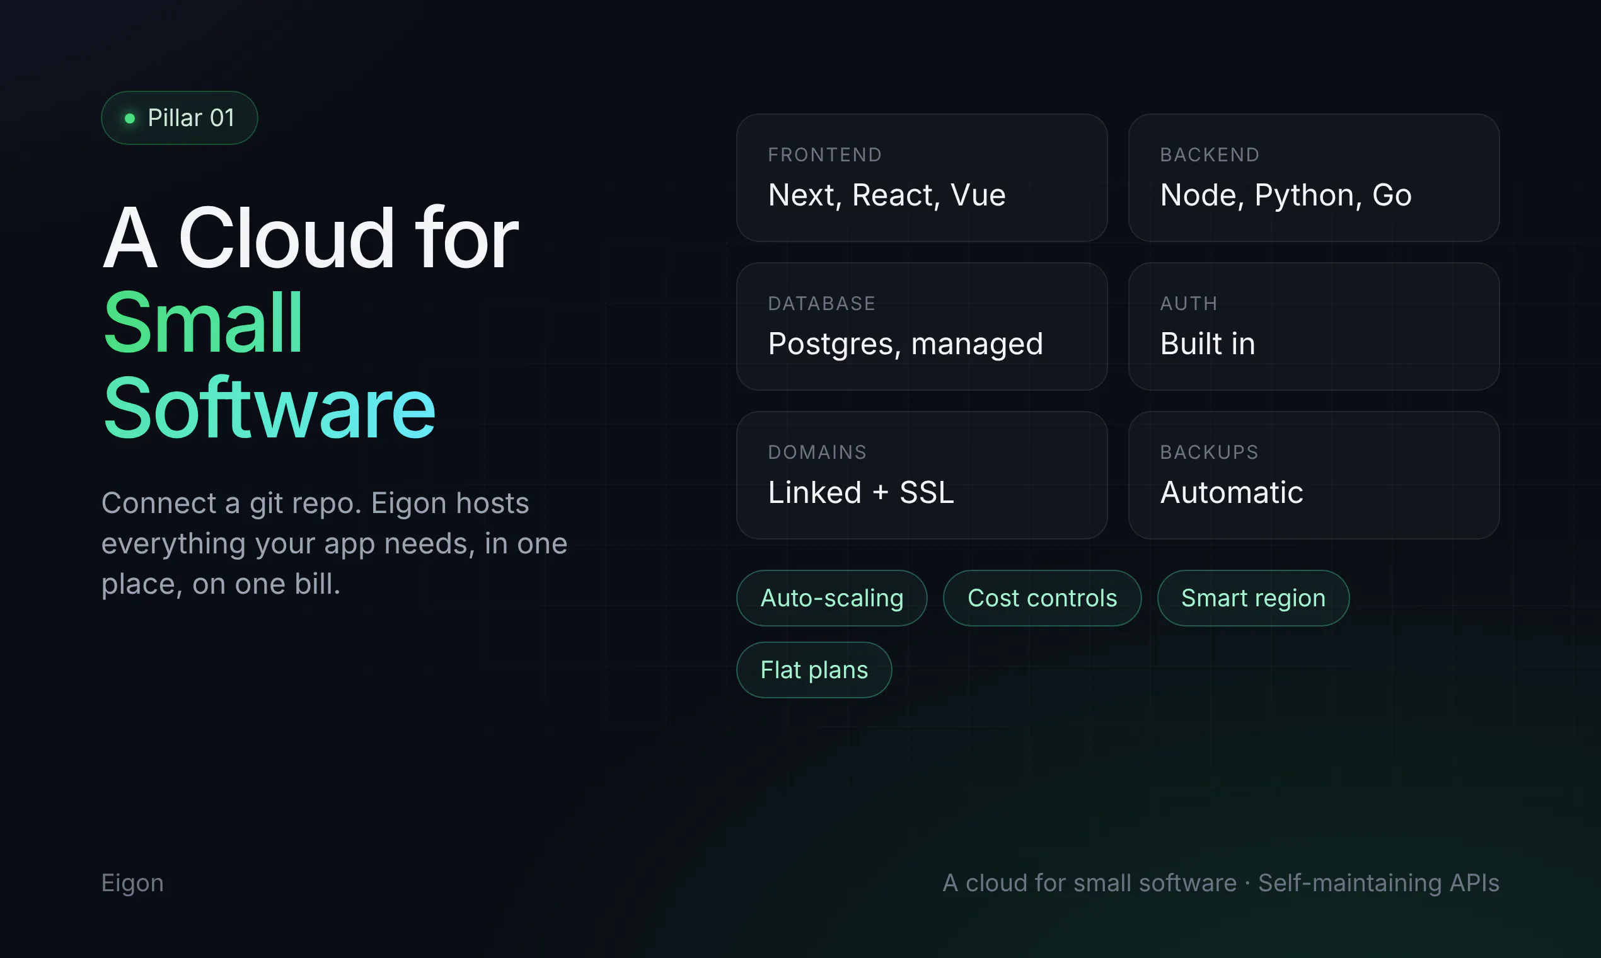Click the 'FRONTEND' label
The image size is (1601, 958).
click(x=825, y=155)
